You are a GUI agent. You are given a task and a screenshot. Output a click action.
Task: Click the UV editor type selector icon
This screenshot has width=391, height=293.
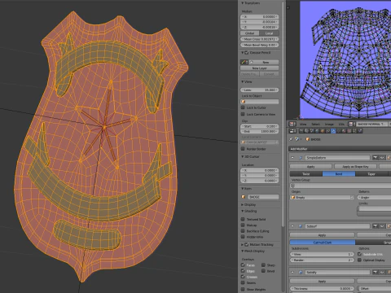(292, 124)
